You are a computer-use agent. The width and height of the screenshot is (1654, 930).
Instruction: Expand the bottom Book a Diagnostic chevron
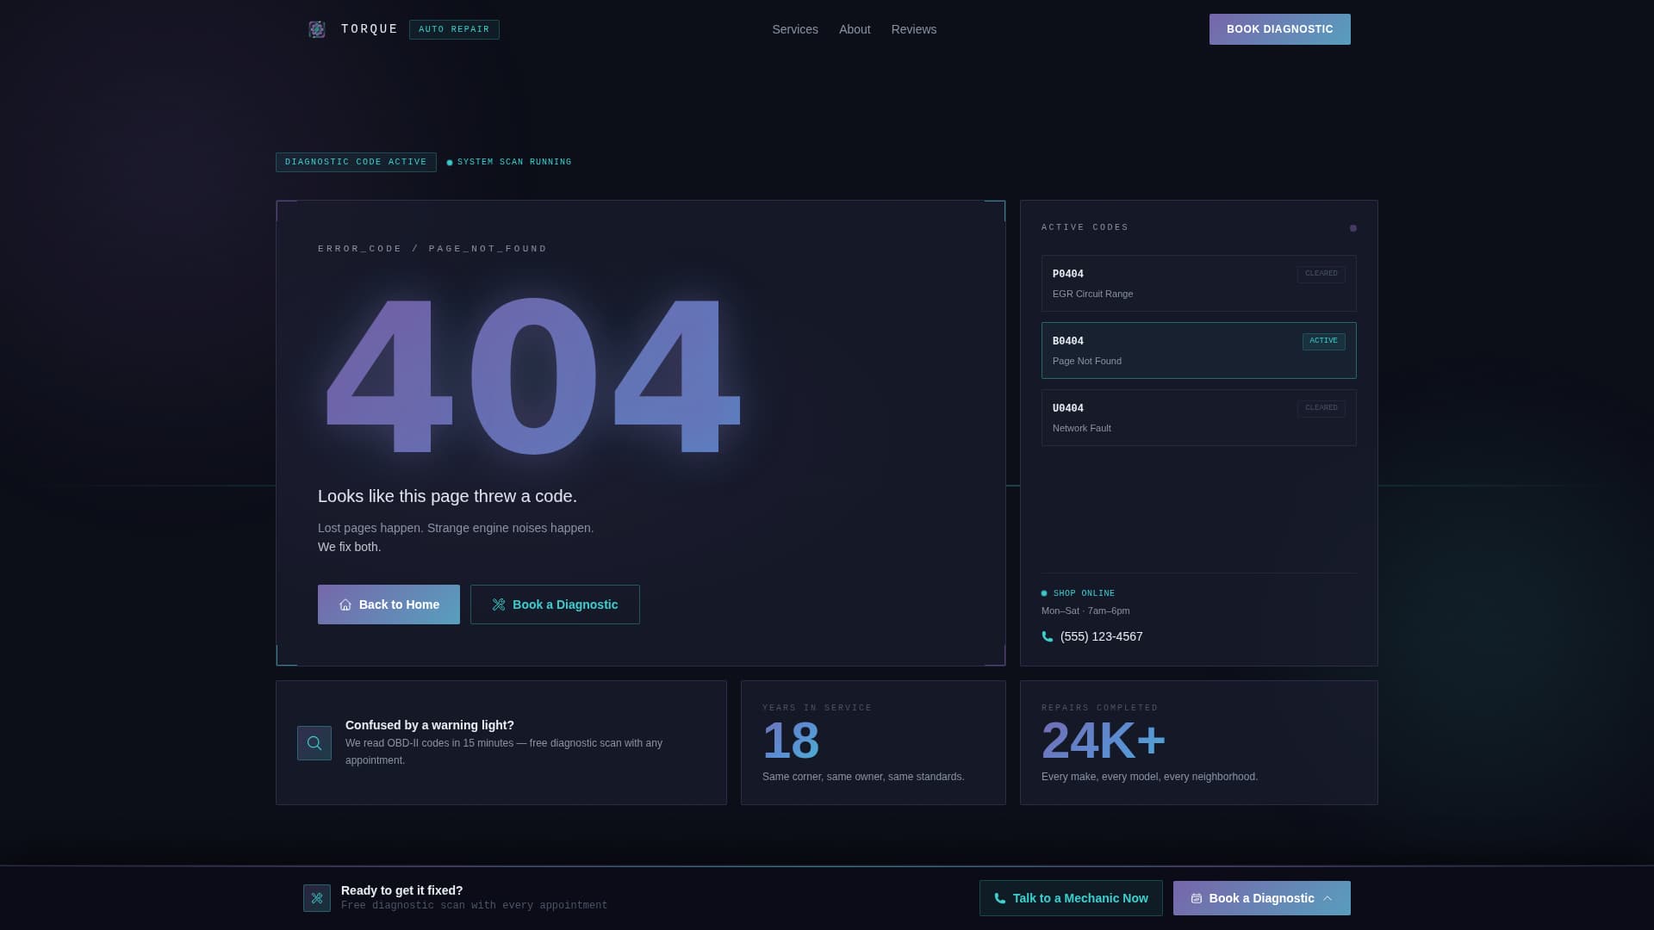tap(1328, 899)
